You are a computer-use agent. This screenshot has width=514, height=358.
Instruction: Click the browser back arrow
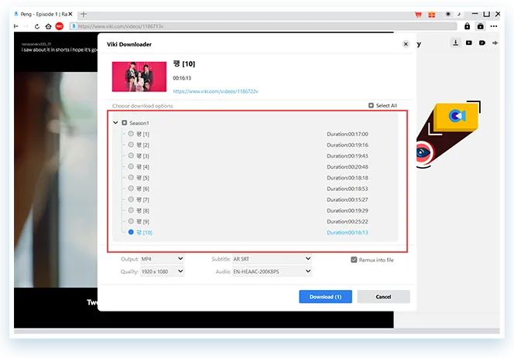click(16, 26)
